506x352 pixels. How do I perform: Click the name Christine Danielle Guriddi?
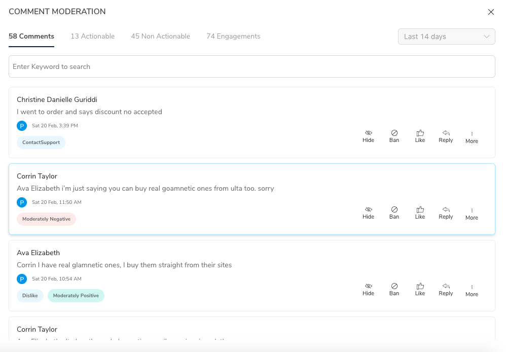tap(57, 99)
